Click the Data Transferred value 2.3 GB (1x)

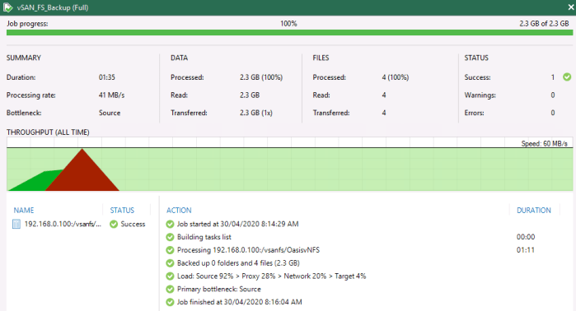pos(256,113)
